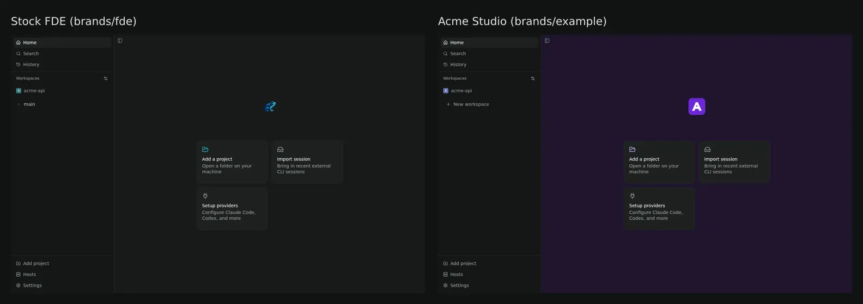Select acme-api workspace in Stock FDE
863x304 pixels.
coord(62,91)
